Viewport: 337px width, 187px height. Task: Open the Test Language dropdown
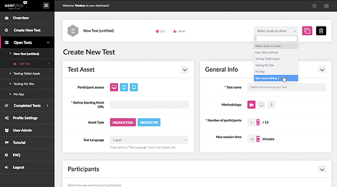pyautogui.click(x=149, y=140)
